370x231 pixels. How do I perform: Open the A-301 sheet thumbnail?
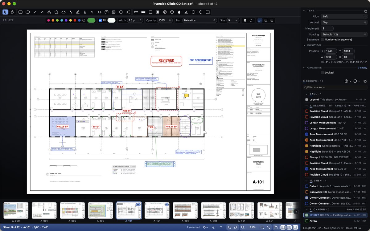(213, 211)
